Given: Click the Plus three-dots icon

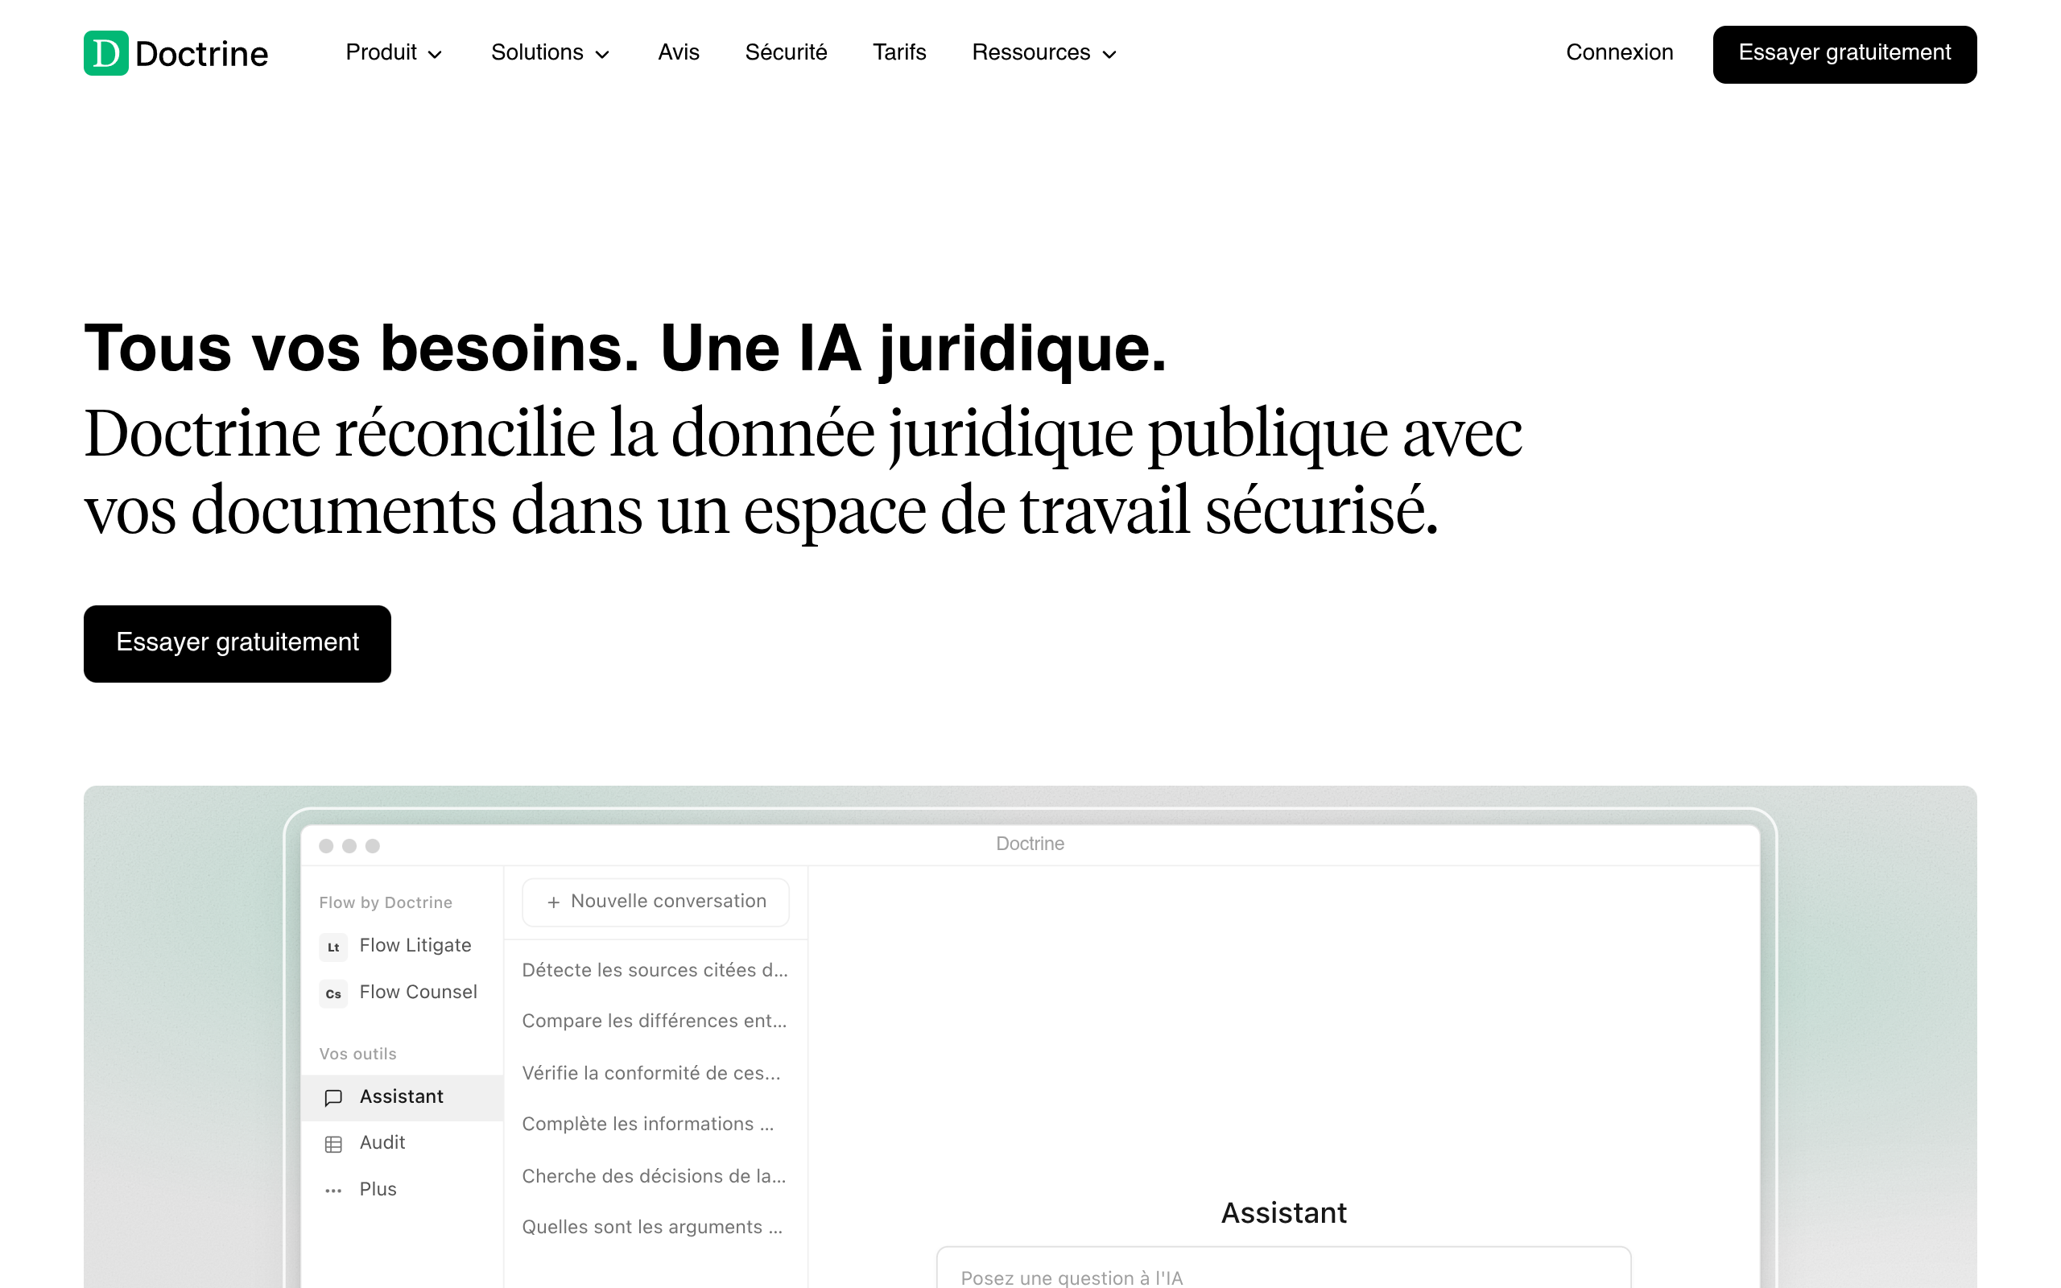Looking at the screenshot, I should (333, 1190).
